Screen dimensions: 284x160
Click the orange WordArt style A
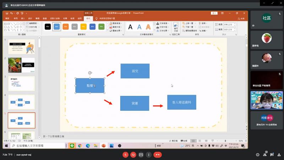(148, 27)
